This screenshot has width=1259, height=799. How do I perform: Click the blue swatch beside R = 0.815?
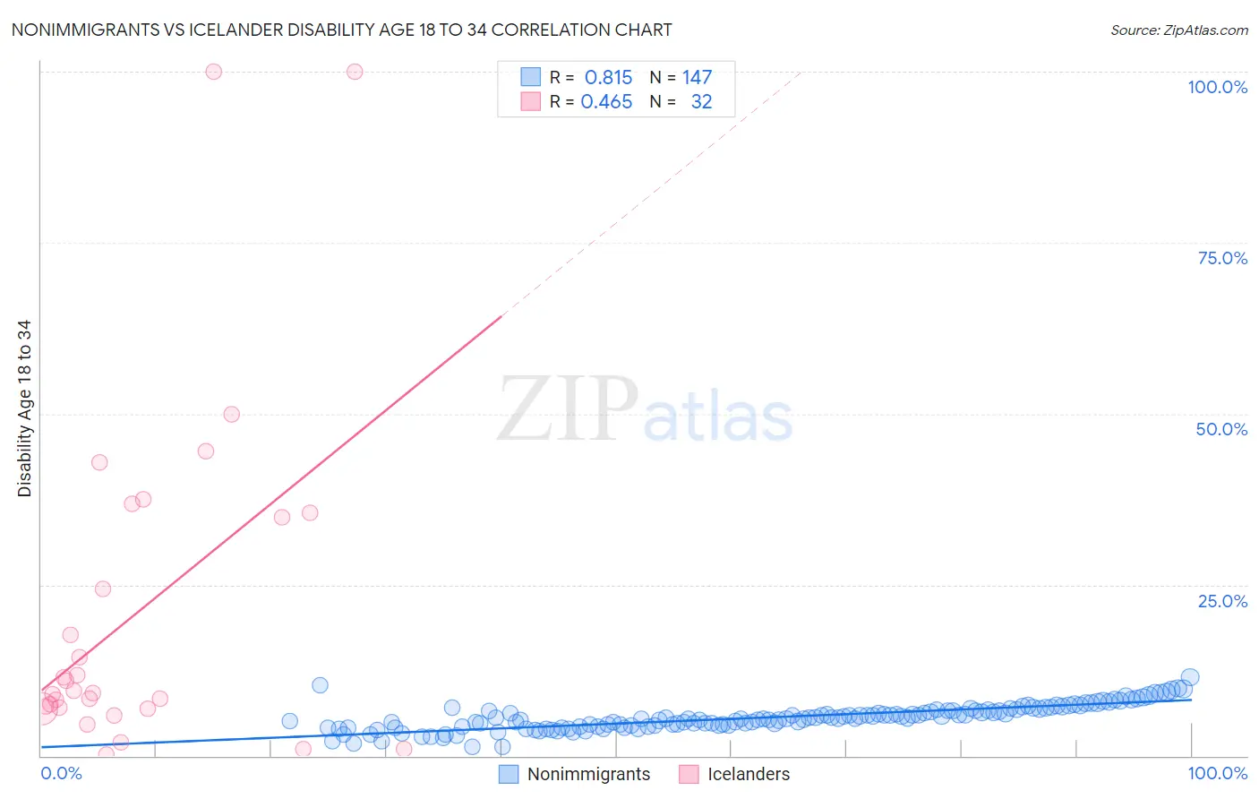531,77
